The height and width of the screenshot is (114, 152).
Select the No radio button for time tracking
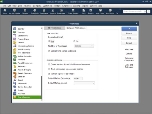[74, 41]
